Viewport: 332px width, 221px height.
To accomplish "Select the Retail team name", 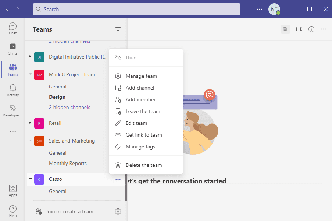I will click(x=55, y=123).
